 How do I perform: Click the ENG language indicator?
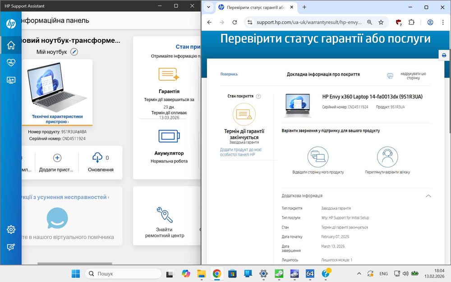click(x=383, y=274)
